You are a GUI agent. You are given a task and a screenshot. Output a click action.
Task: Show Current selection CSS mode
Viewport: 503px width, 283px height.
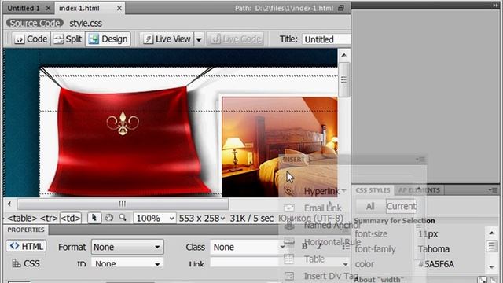401,206
